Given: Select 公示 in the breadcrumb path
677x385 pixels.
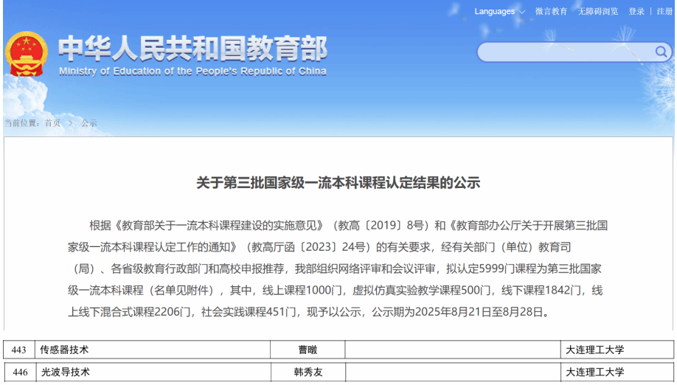Looking at the screenshot, I should [x=89, y=123].
